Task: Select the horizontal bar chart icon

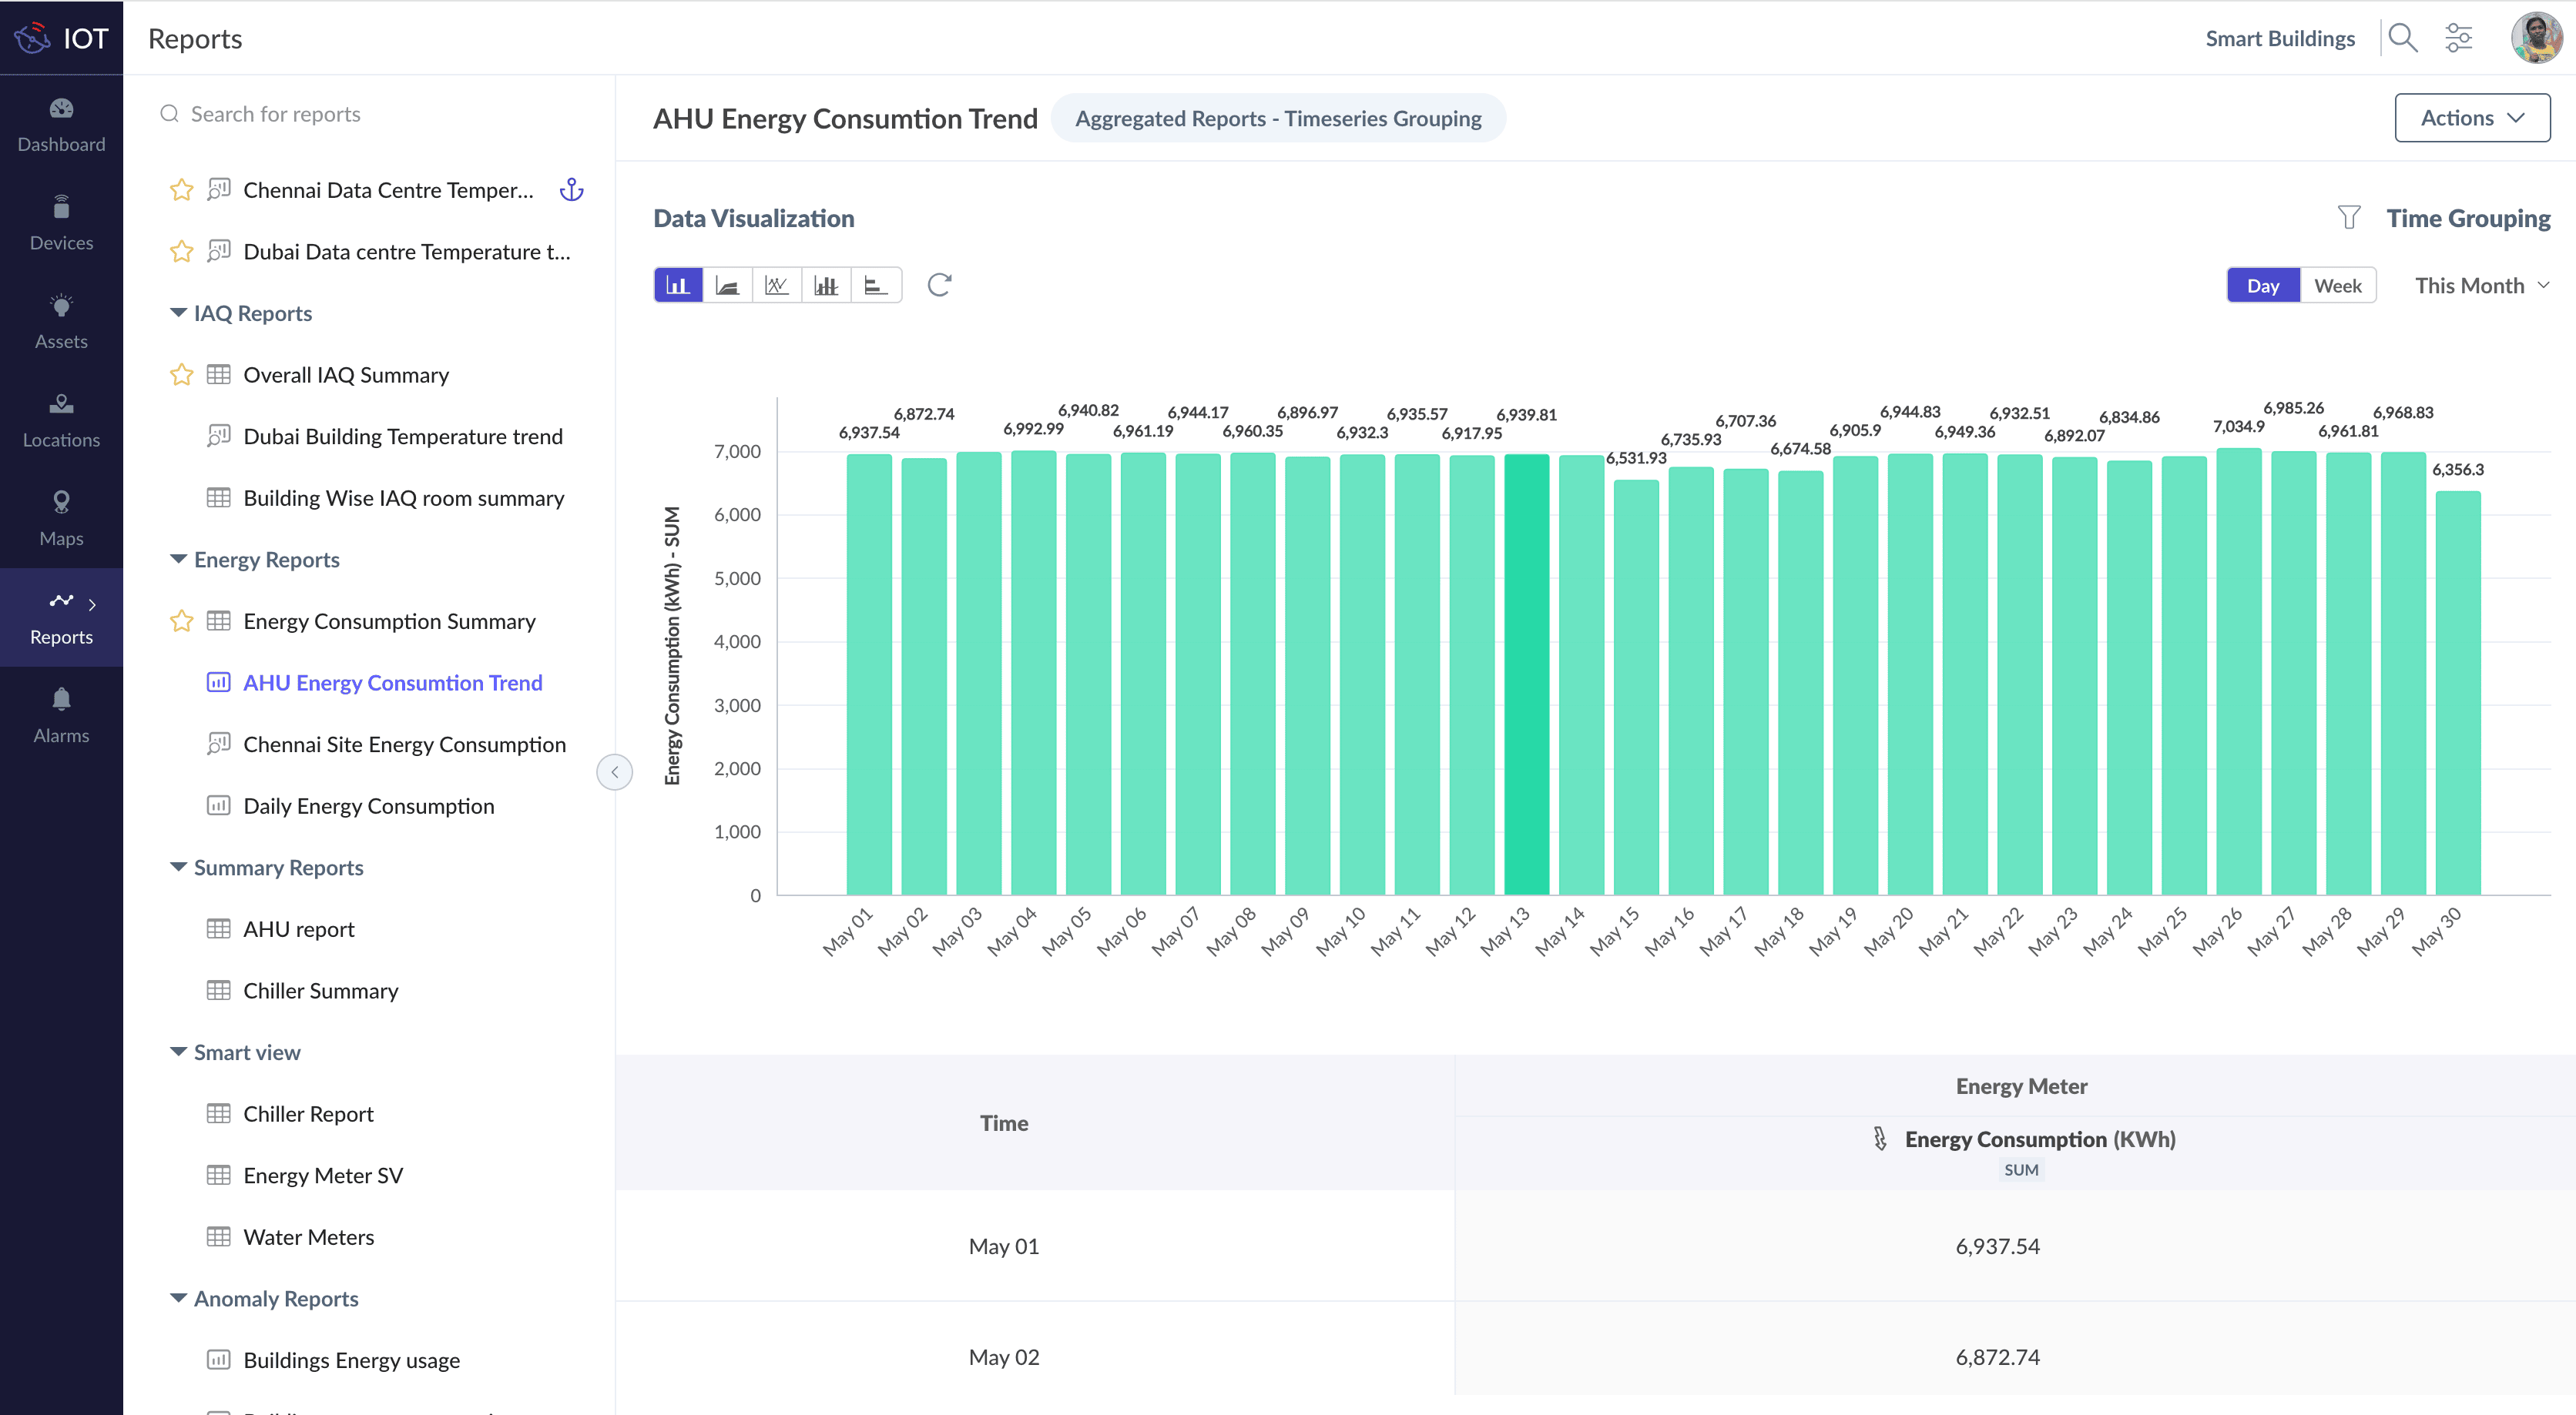Action: [x=875, y=286]
